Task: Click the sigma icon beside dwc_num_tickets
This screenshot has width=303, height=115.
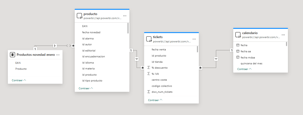Action: (x=149, y=92)
